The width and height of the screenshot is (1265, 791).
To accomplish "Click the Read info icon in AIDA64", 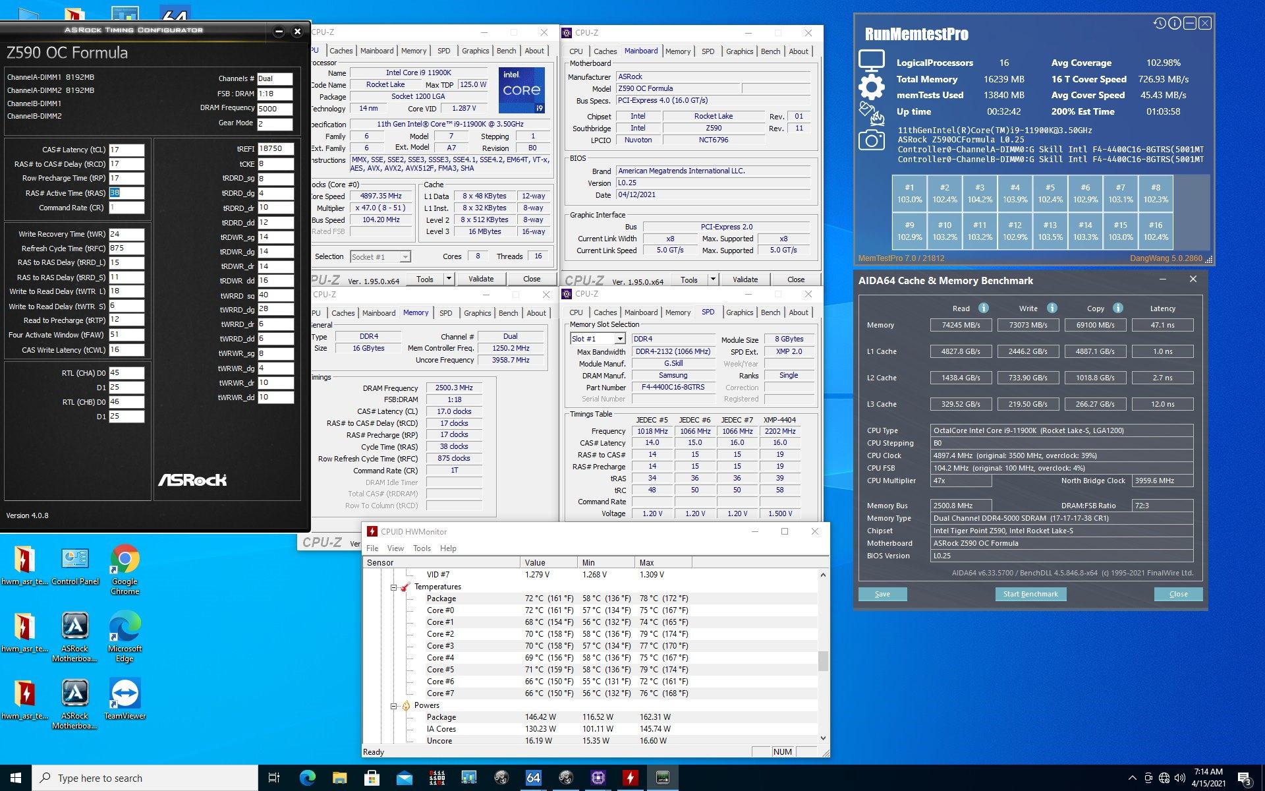I will click(983, 308).
